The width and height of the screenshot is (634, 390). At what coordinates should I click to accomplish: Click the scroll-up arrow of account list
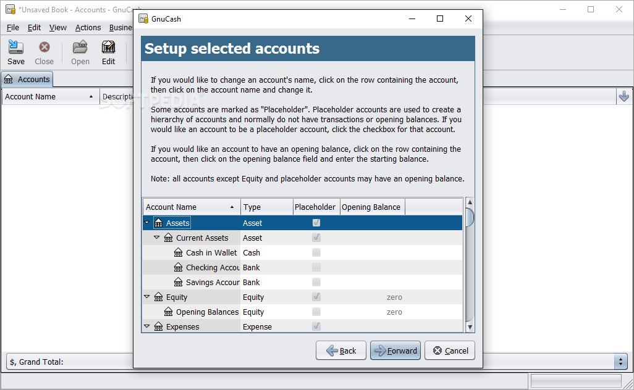coord(470,202)
